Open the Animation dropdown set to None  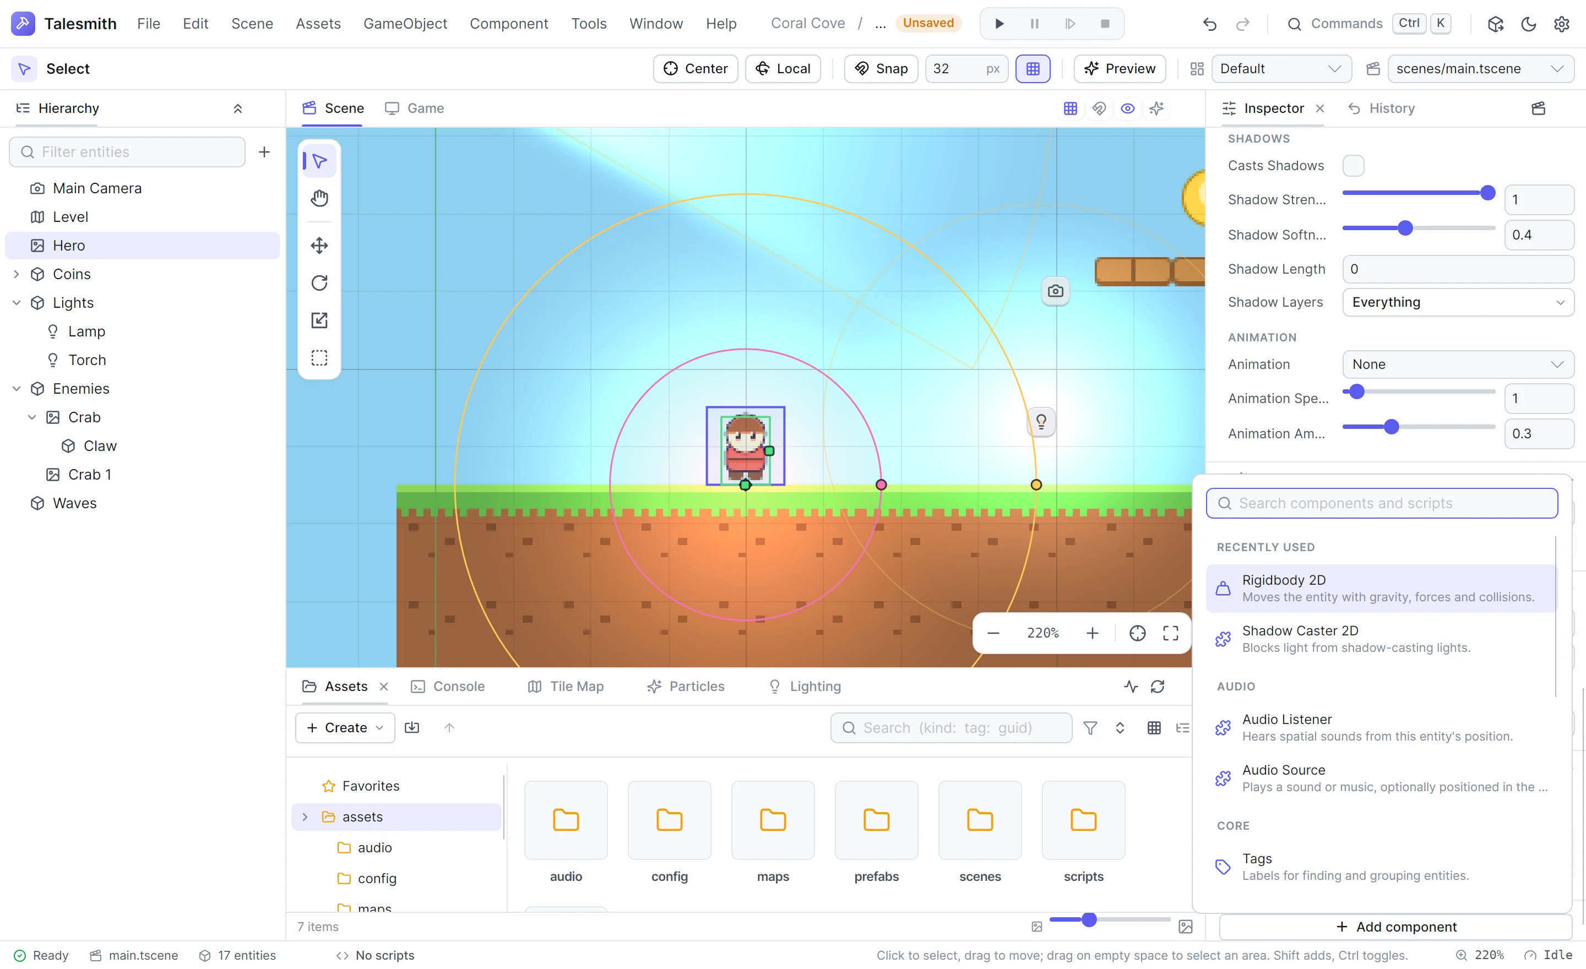tap(1458, 364)
